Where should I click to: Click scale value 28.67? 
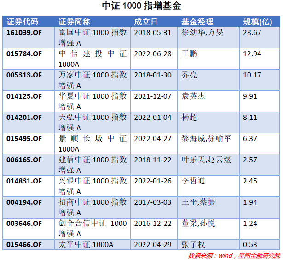coord(252,33)
